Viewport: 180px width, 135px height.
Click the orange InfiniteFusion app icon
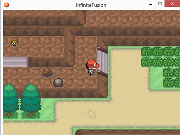(6, 5)
